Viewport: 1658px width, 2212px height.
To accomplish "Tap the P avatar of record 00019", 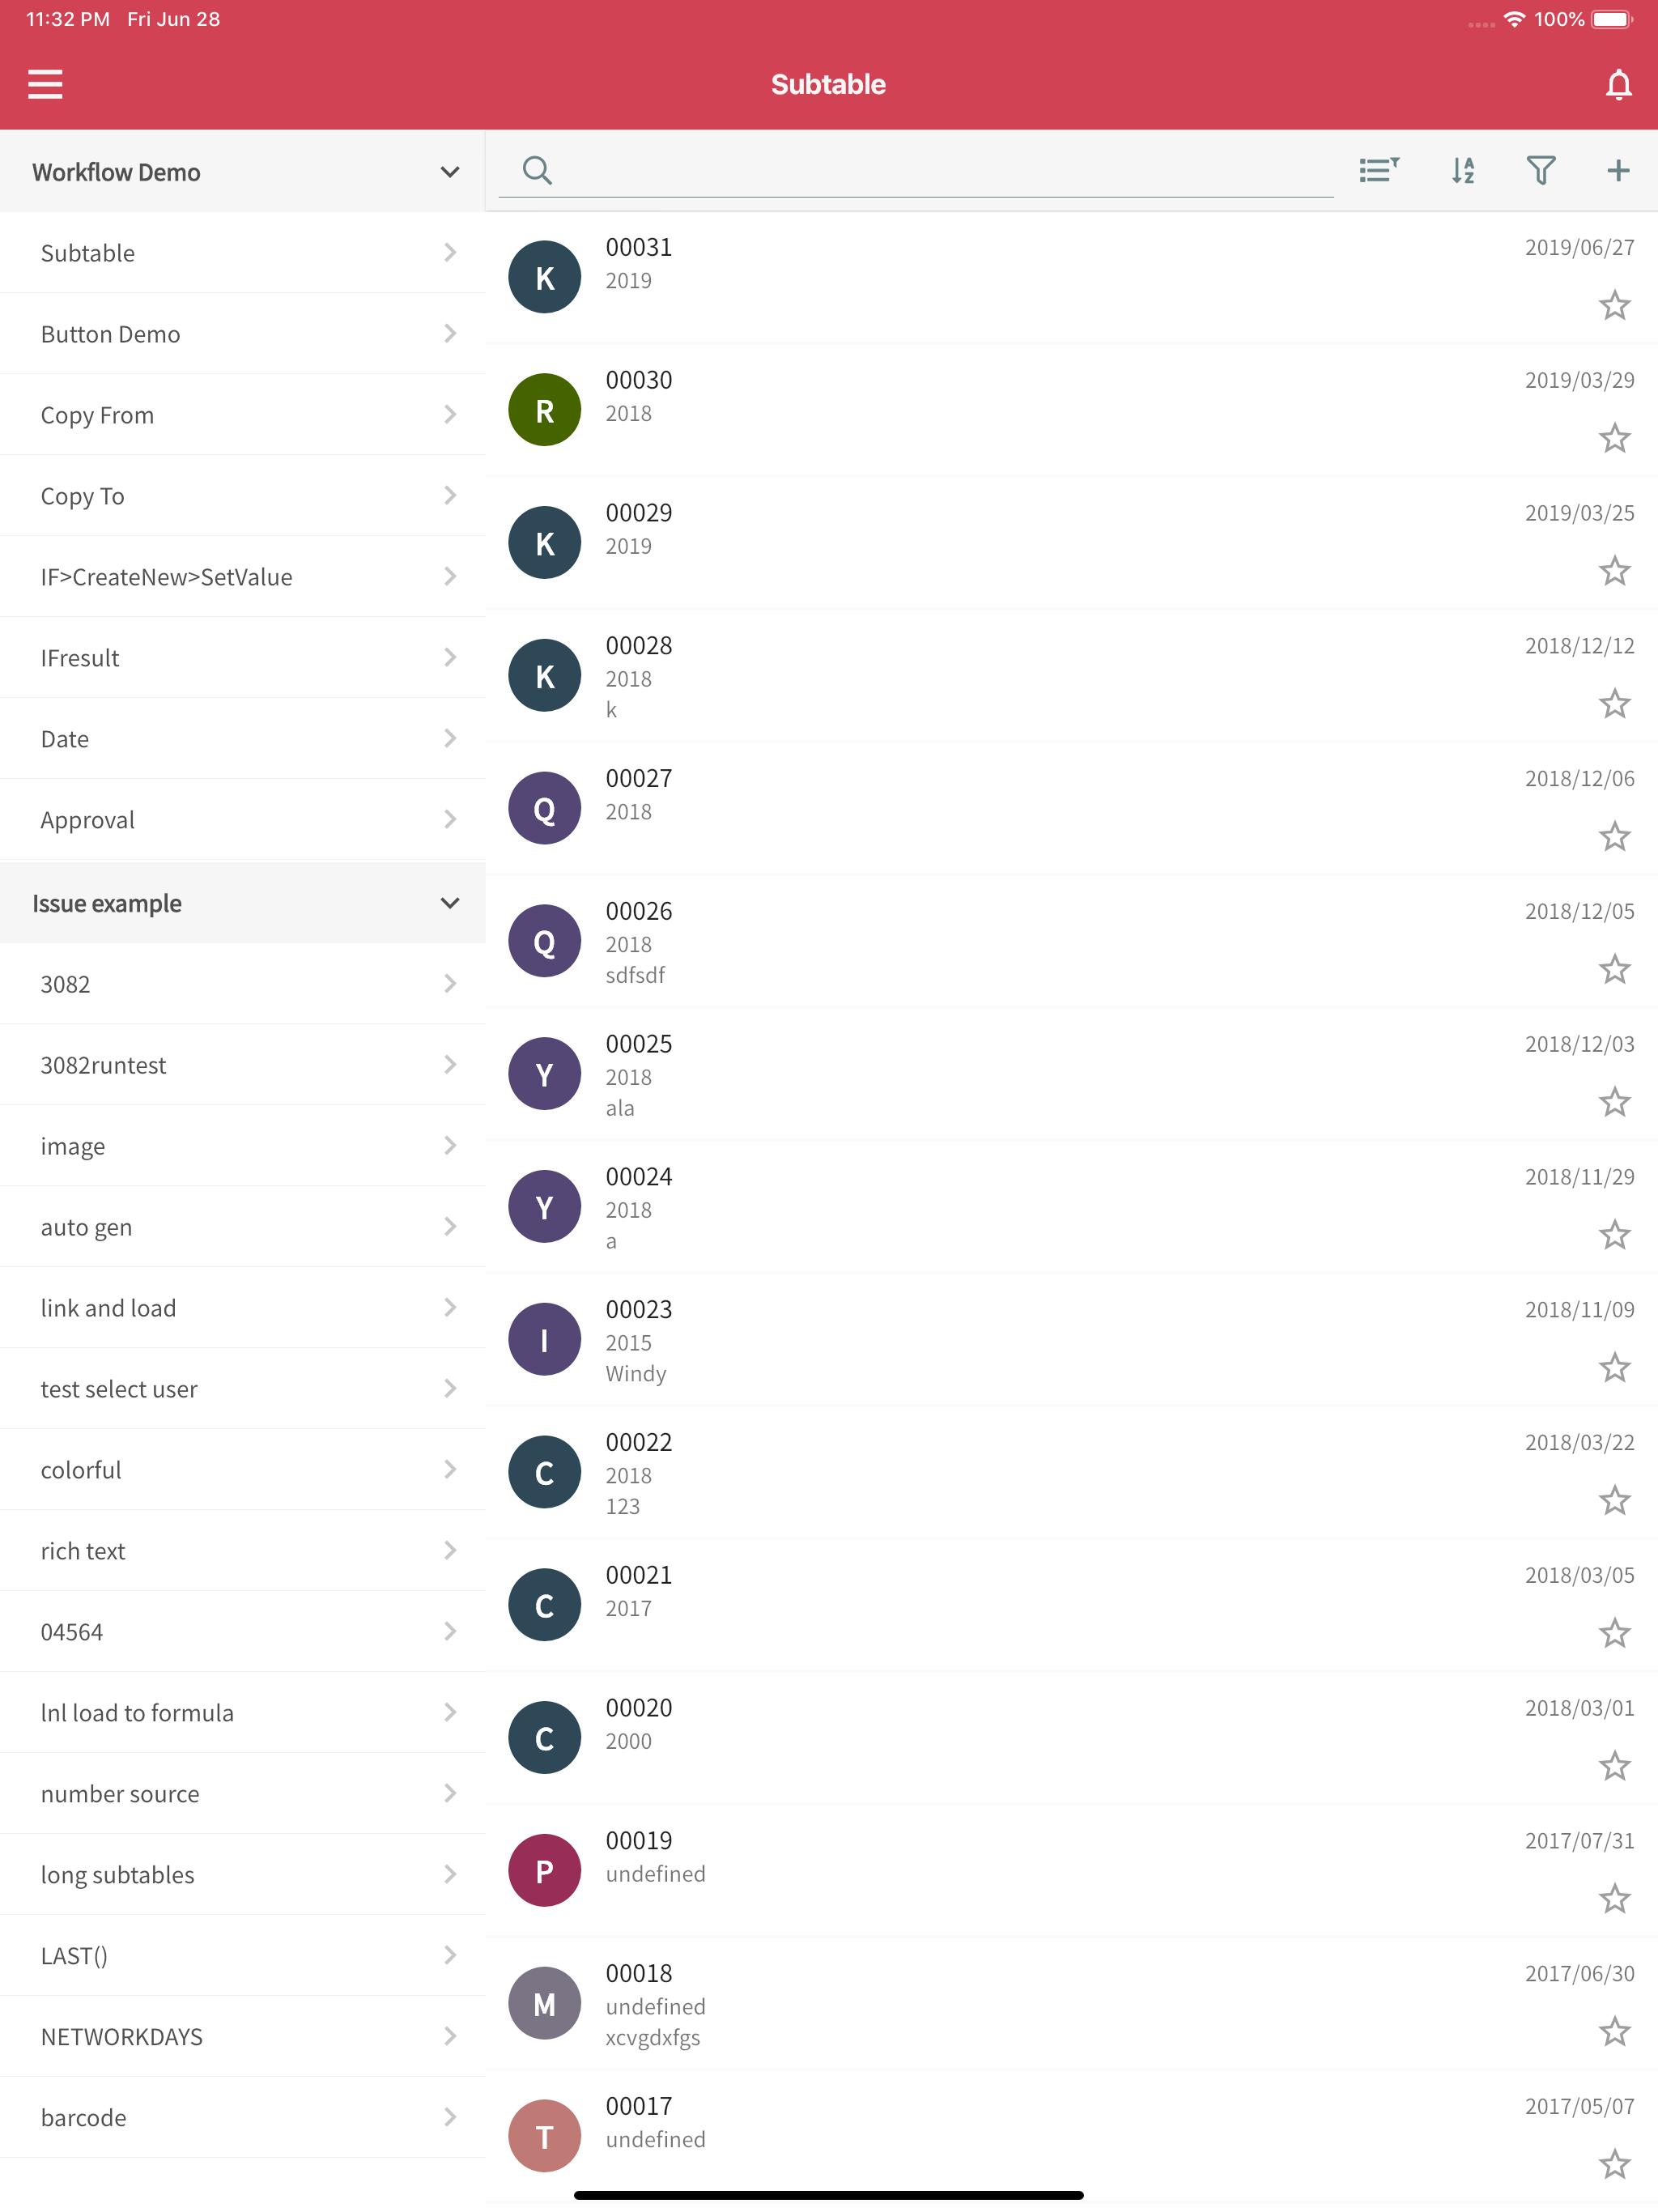I will [544, 1869].
